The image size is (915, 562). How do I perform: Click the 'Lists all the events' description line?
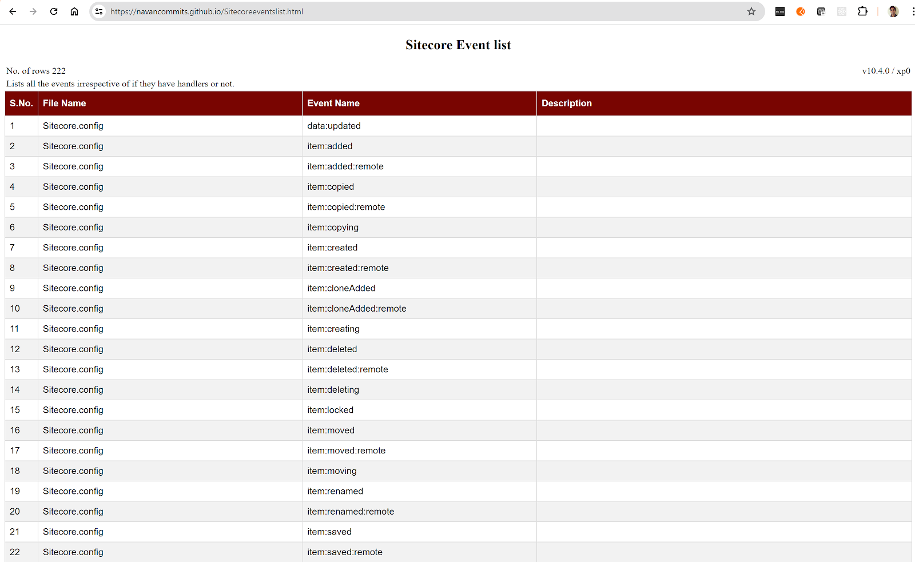[x=120, y=83]
